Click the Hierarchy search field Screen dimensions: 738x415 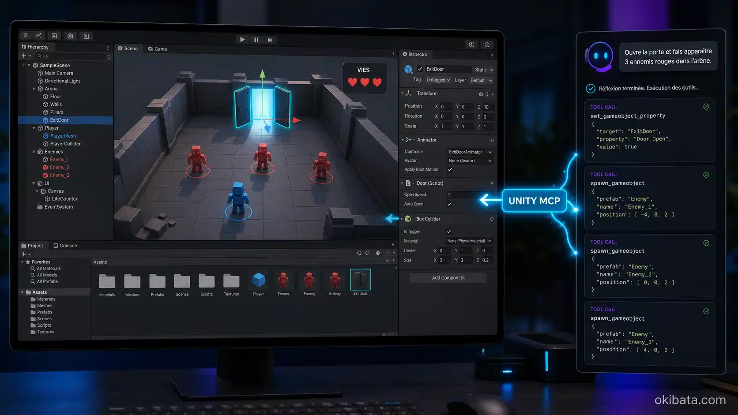tap(71, 56)
